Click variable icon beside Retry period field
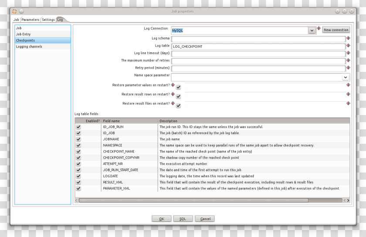366x237 pixels. [348, 68]
